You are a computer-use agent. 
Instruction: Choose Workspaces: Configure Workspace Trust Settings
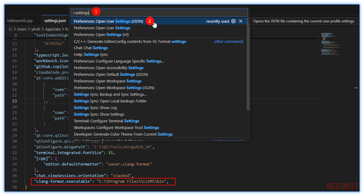(x=116, y=128)
